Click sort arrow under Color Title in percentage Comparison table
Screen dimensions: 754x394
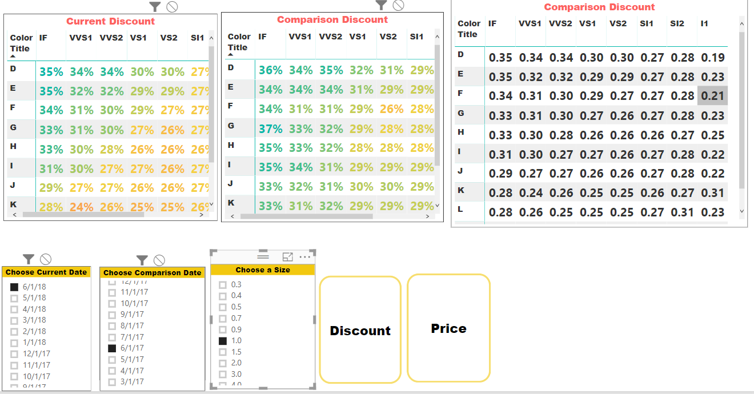[230, 55]
